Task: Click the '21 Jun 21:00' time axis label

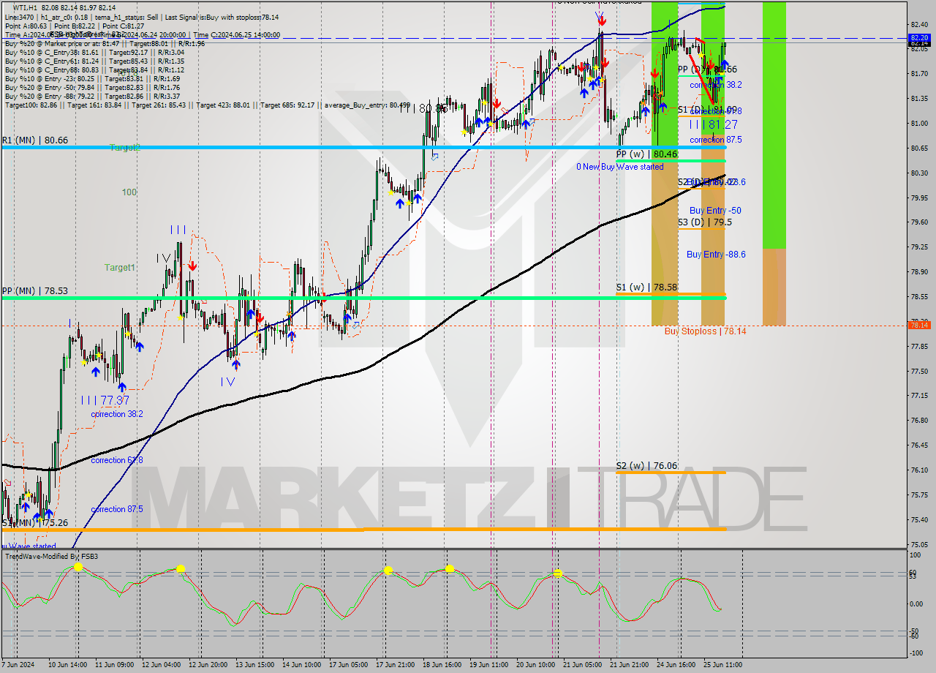Action: [x=630, y=665]
